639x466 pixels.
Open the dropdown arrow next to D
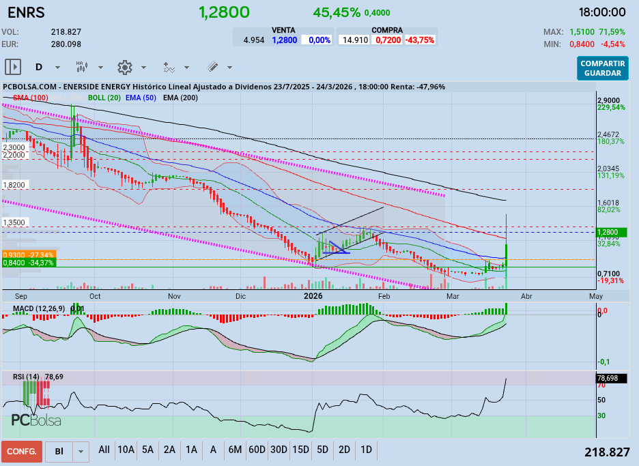point(57,67)
